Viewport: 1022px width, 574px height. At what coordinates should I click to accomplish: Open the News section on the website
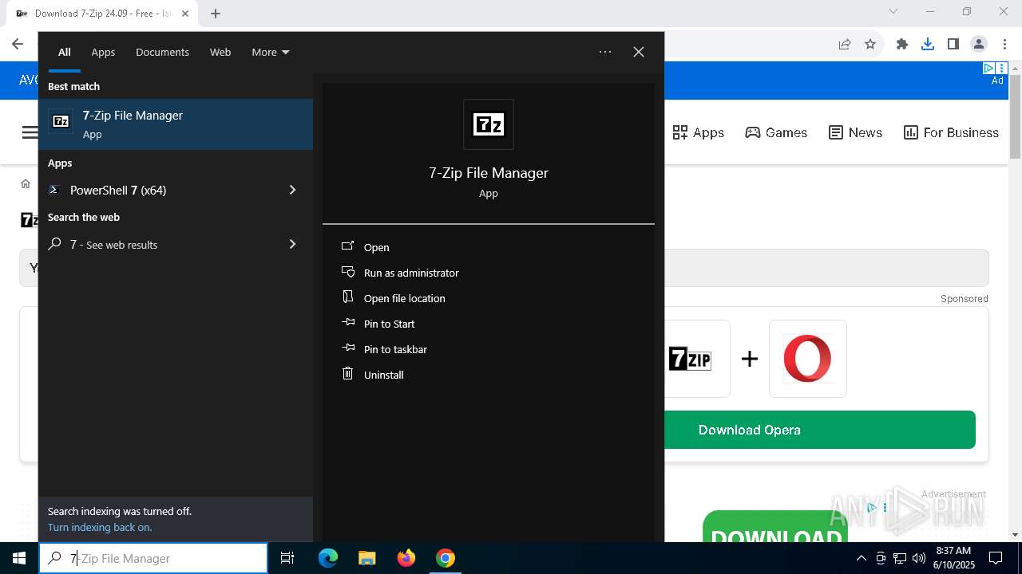[x=855, y=132]
